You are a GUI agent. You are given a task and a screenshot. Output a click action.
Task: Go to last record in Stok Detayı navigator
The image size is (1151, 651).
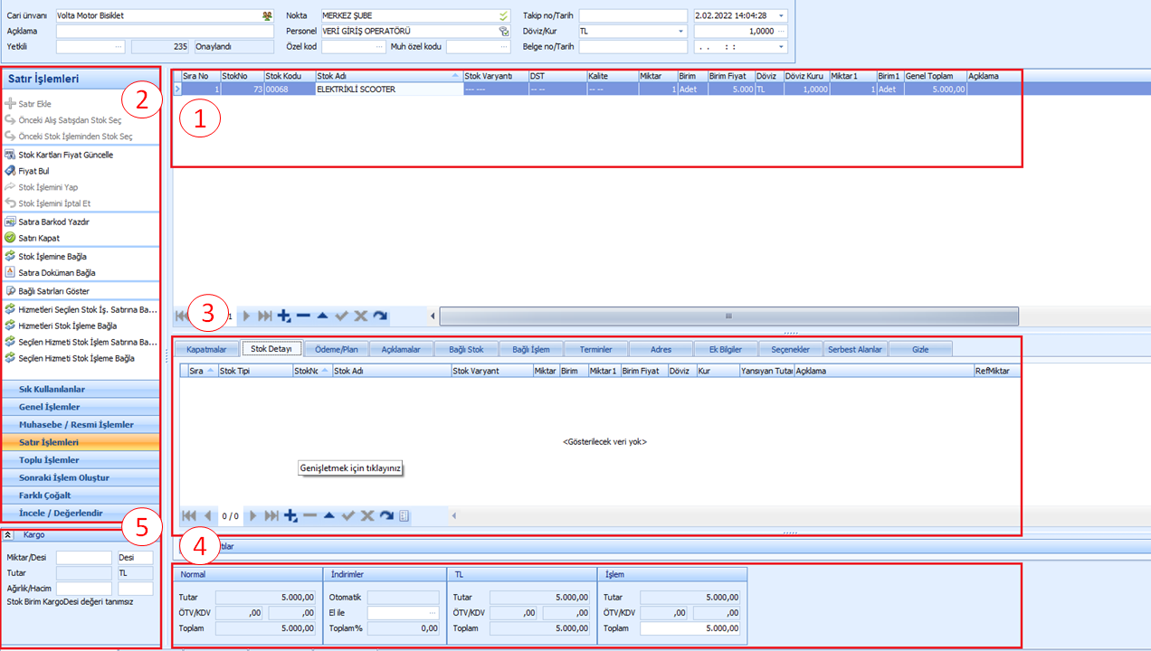(x=271, y=515)
